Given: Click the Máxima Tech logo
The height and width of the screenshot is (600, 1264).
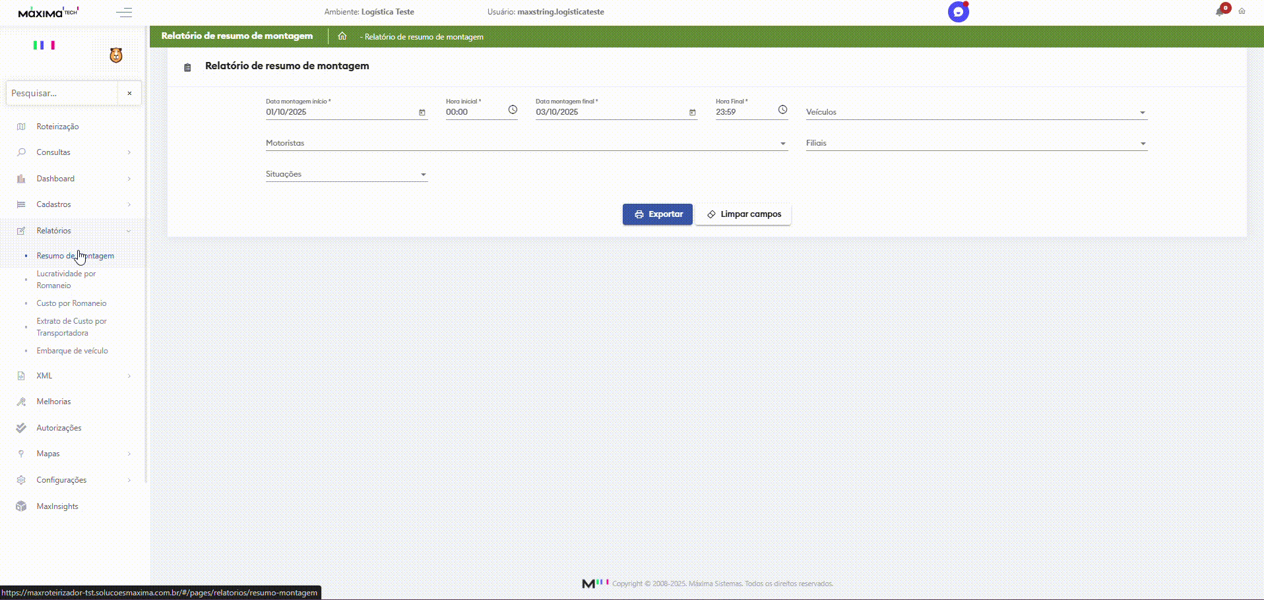Looking at the screenshot, I should point(48,12).
